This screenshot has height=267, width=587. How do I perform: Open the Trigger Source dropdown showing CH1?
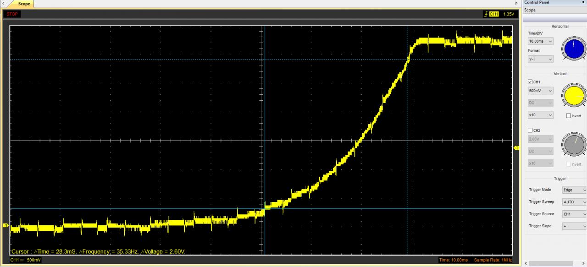(x=575, y=214)
